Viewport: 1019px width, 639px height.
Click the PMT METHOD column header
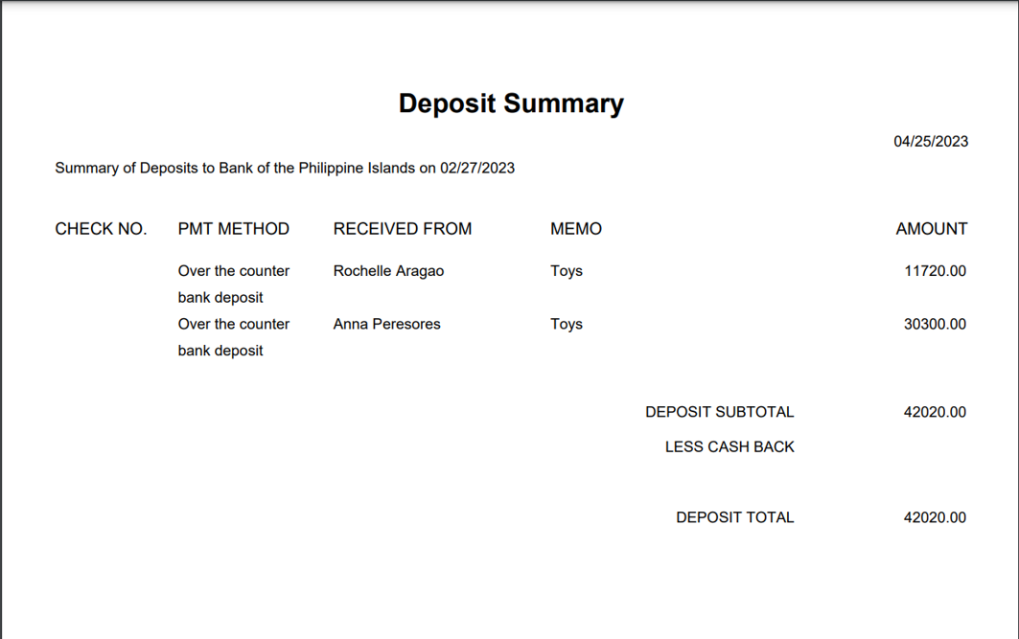[x=233, y=229]
